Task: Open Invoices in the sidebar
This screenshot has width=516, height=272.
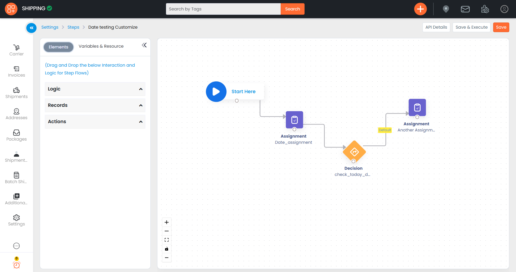Action: pyautogui.click(x=16, y=72)
